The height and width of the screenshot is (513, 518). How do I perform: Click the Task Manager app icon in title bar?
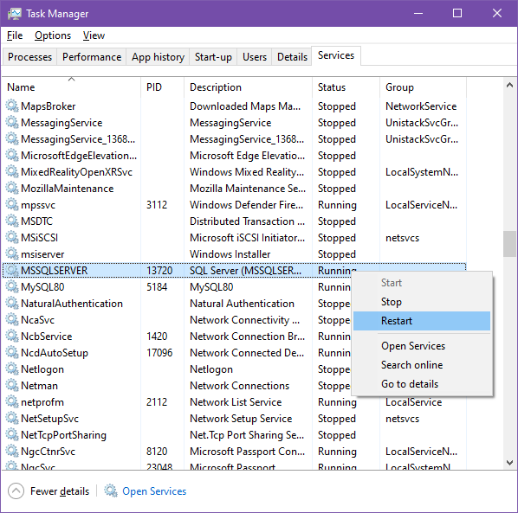pos(14,14)
